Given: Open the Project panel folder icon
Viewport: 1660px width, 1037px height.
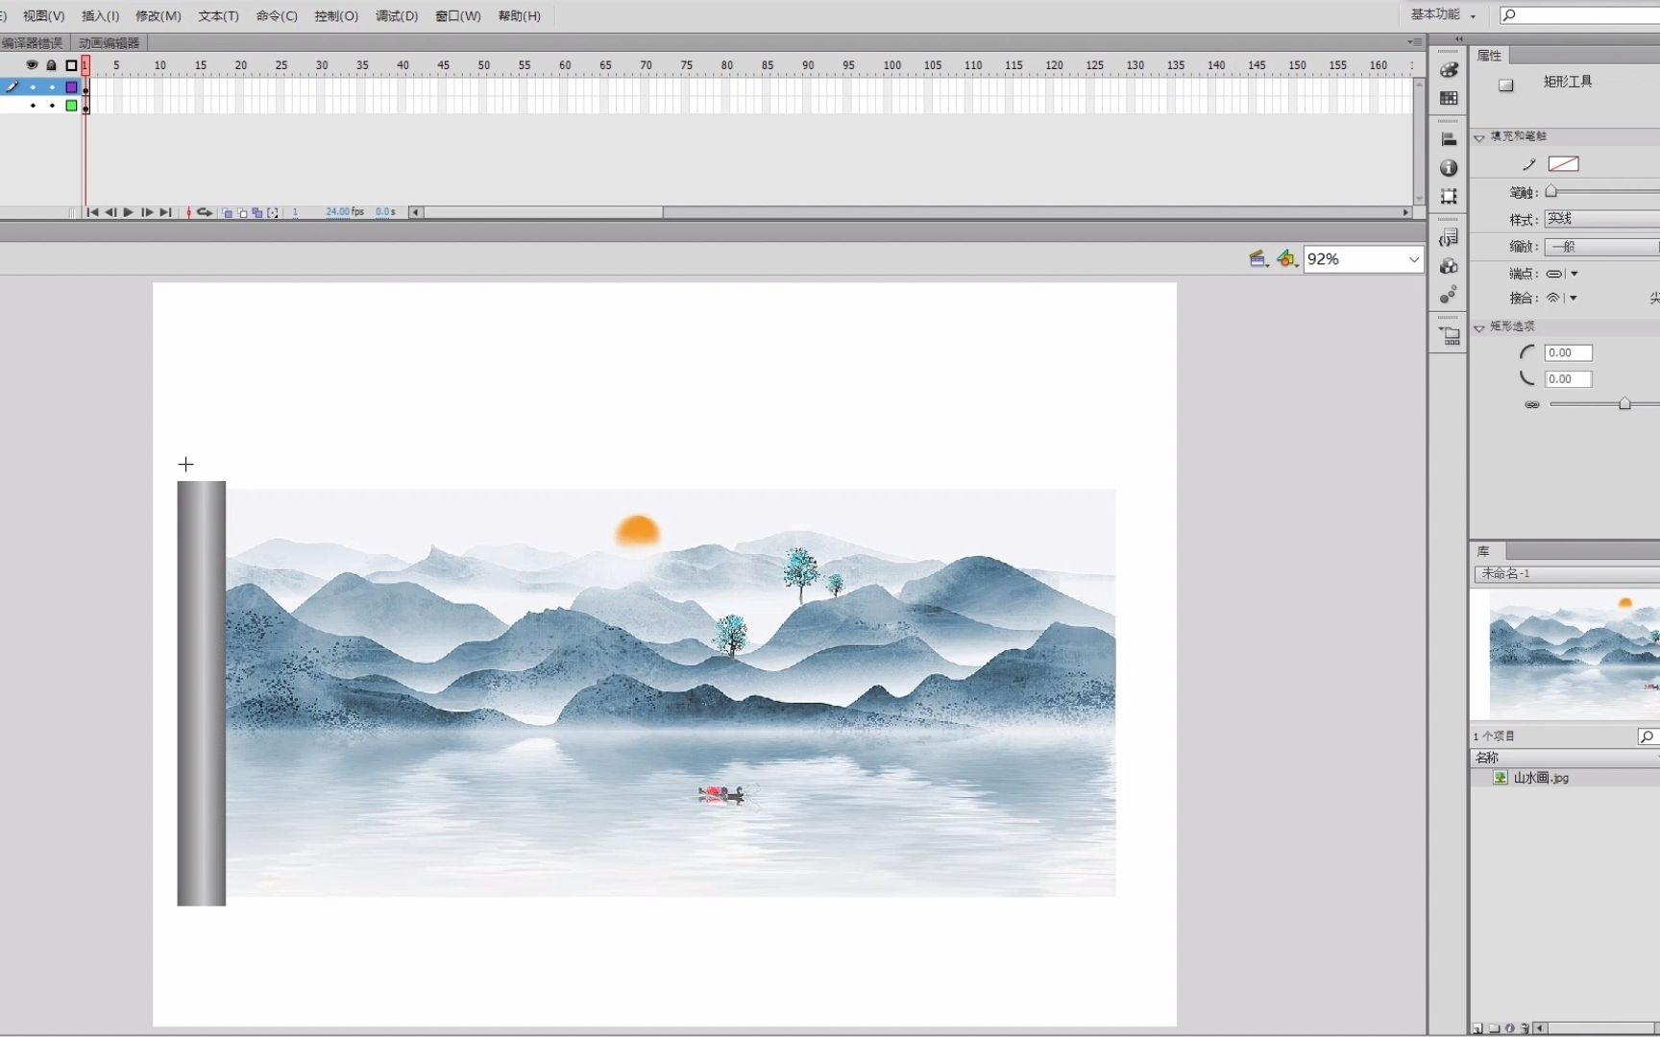Looking at the screenshot, I should pos(1449,336).
